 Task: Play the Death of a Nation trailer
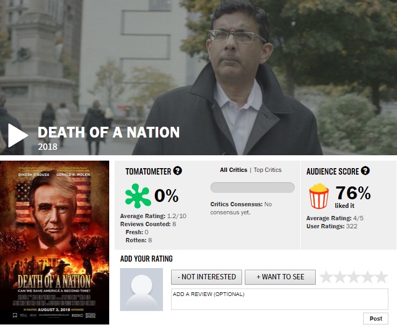17,135
